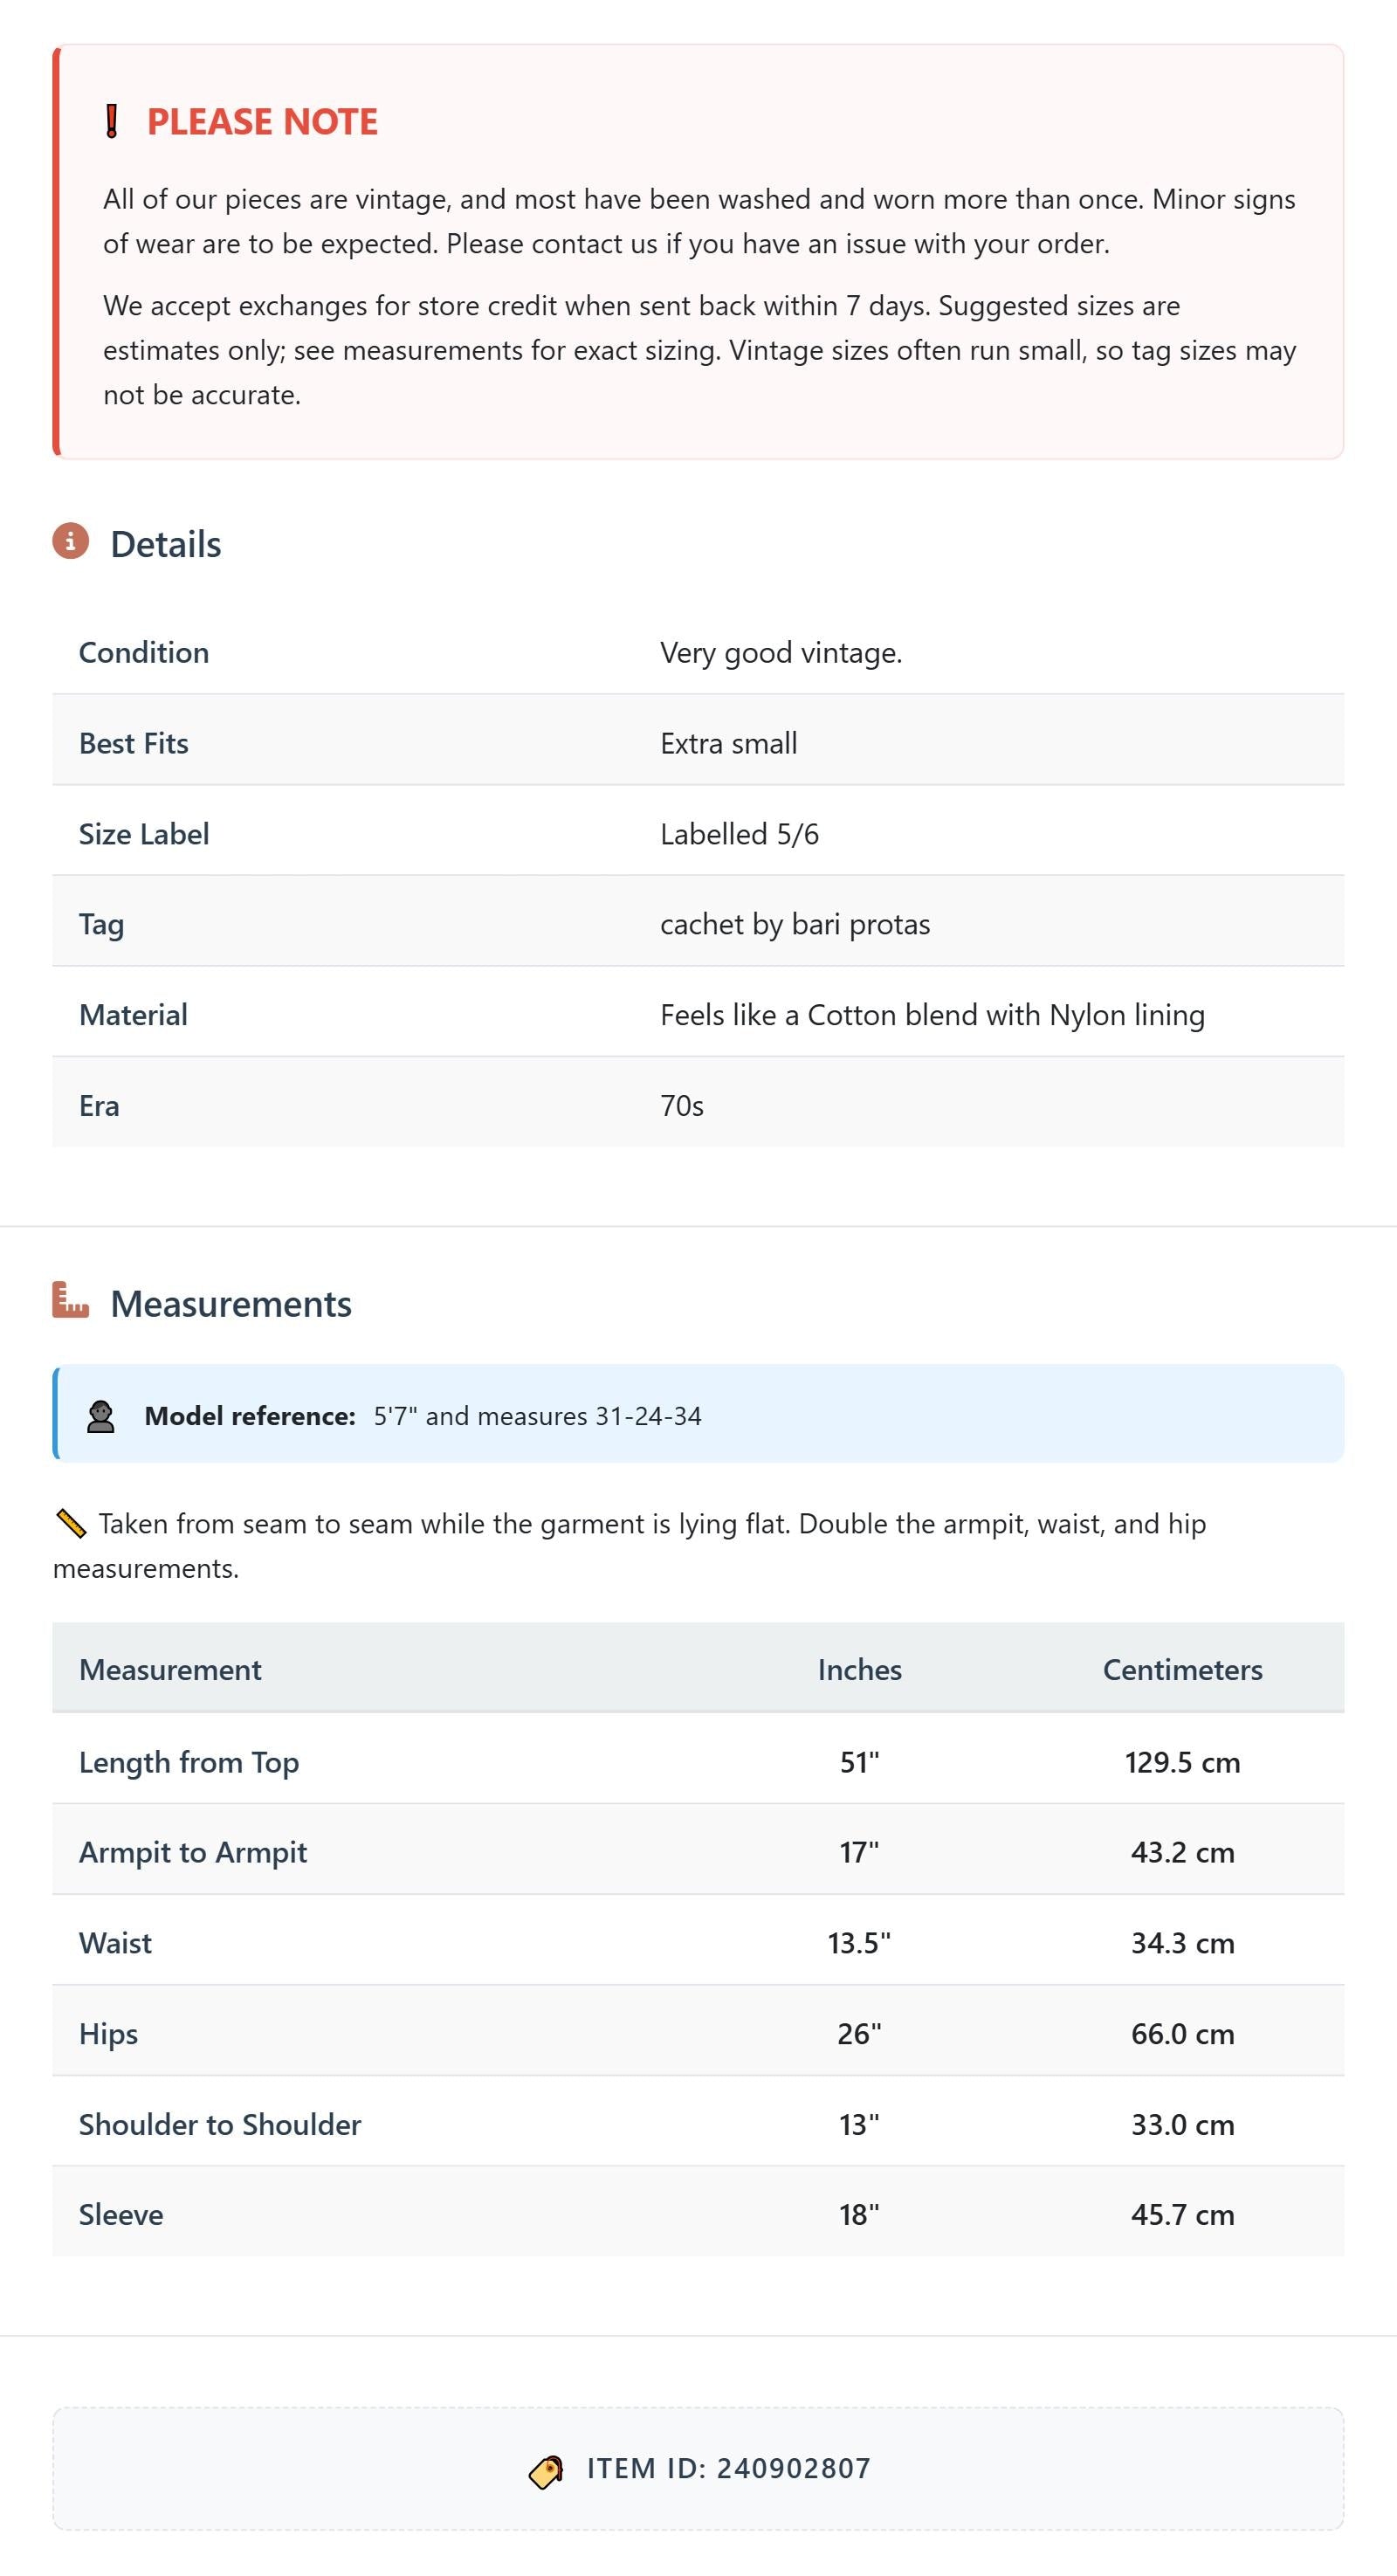Click the Details info circle icon
This screenshot has height=2576, width=1397.
71,541
